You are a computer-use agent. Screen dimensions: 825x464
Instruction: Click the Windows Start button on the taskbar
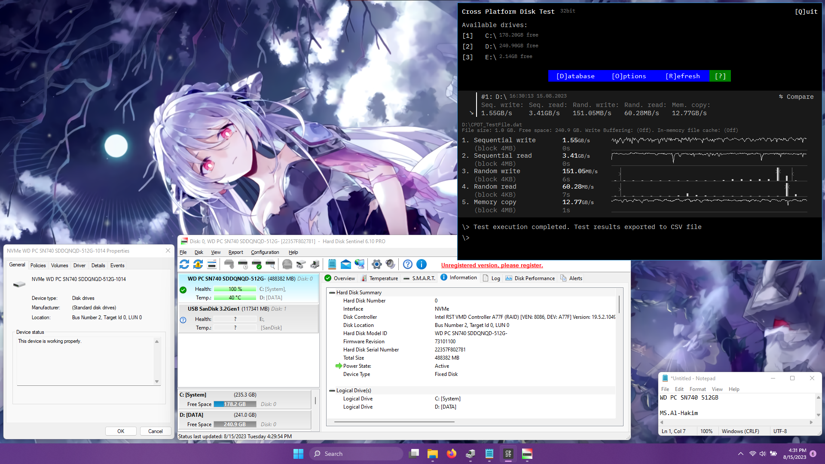pos(298,454)
